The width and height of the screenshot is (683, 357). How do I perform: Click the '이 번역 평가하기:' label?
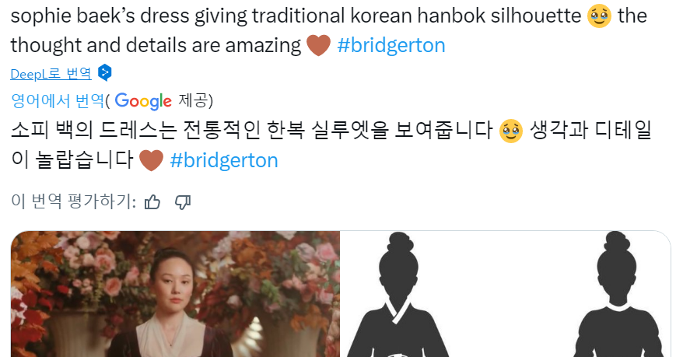pyautogui.click(x=74, y=202)
